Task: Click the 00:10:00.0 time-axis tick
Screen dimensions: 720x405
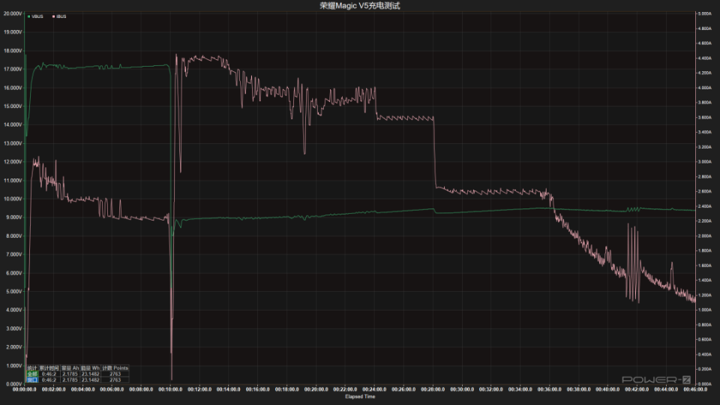Action: [170, 389]
